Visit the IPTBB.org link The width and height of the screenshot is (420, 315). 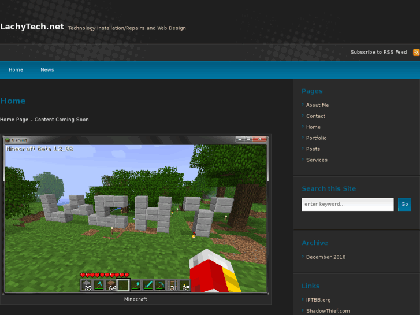pyautogui.click(x=318, y=300)
